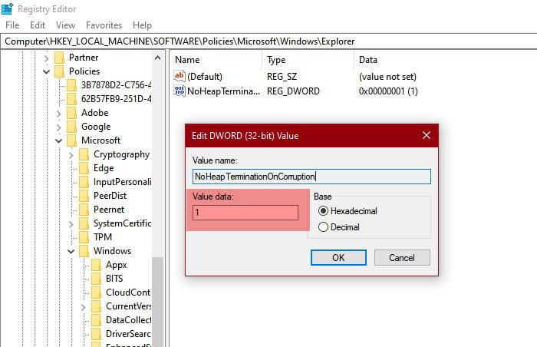
Task: Expand the Cryptography key
Action: [71, 155]
